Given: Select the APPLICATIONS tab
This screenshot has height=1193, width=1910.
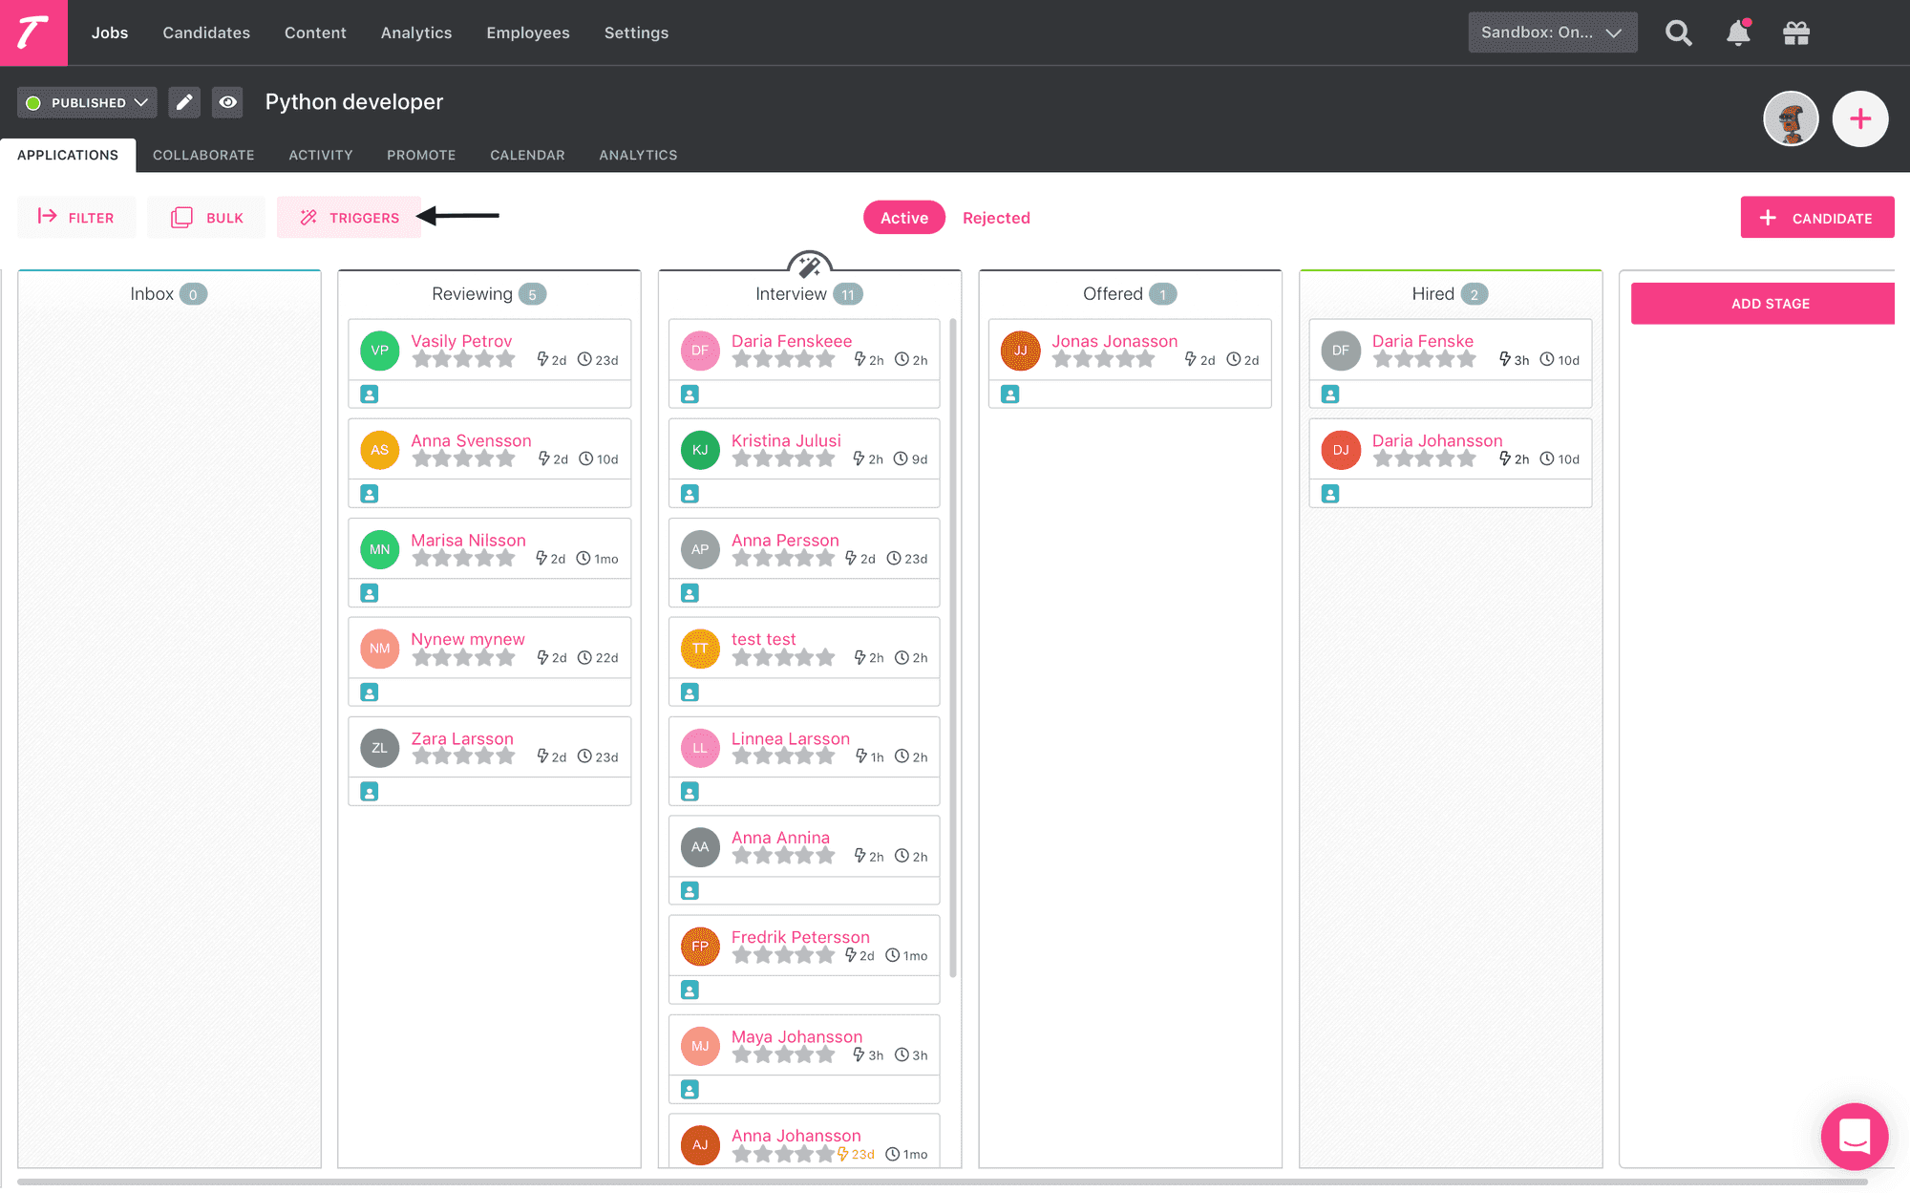Looking at the screenshot, I should pyautogui.click(x=68, y=155).
